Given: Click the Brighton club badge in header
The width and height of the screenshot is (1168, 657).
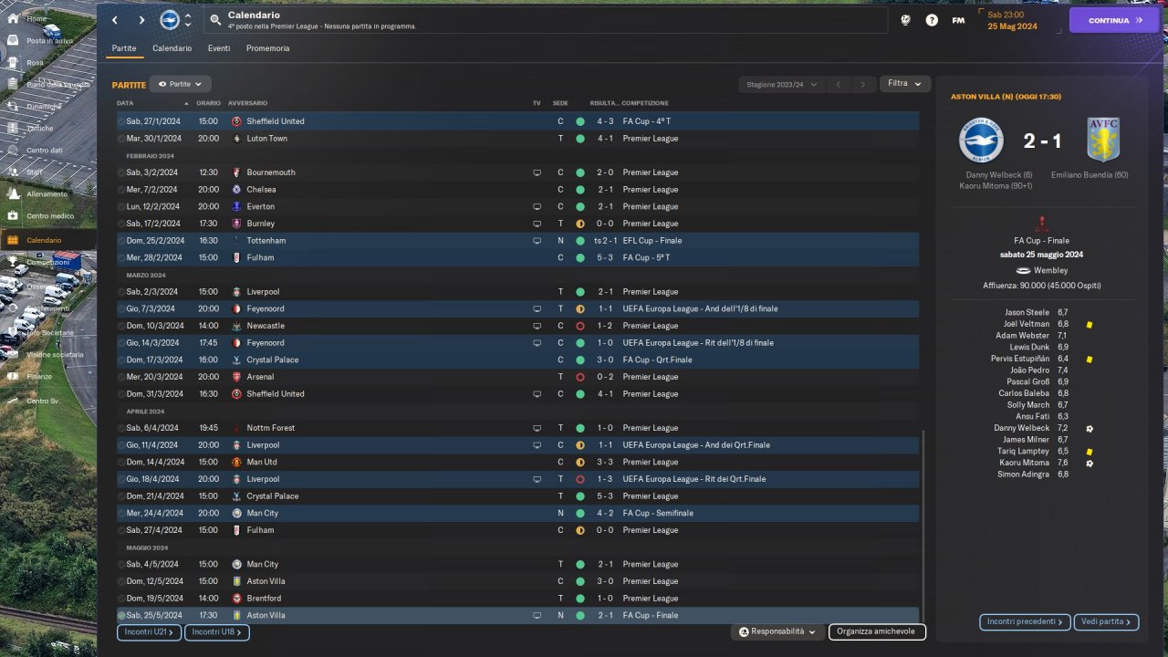Looking at the screenshot, I should (170, 20).
